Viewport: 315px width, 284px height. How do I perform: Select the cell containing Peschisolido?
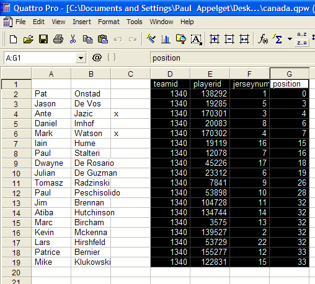pos(97,192)
